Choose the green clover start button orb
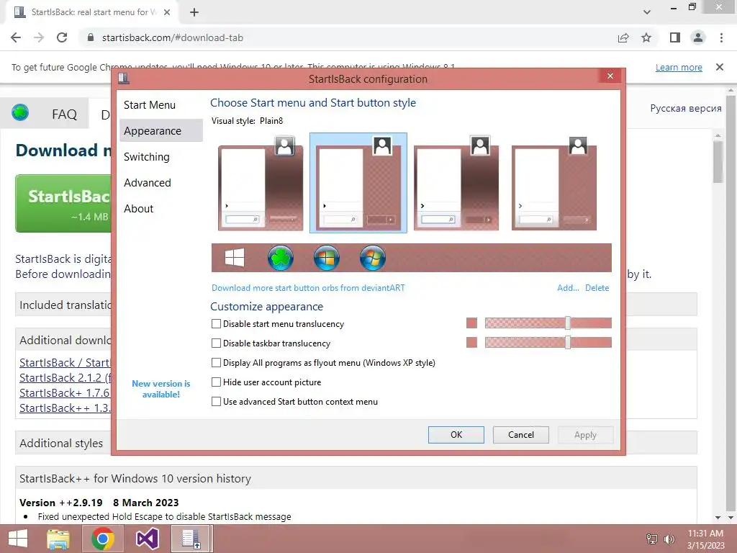The height and width of the screenshot is (553, 737). click(x=281, y=258)
